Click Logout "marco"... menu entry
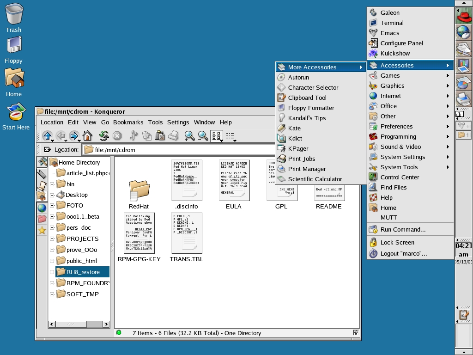 click(403, 253)
